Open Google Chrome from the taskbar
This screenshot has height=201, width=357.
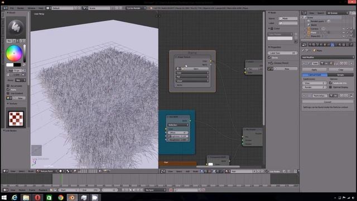61,197
